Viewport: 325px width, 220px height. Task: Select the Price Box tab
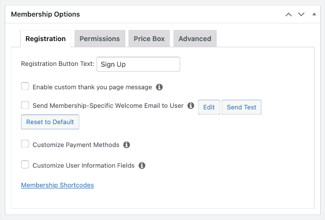[149, 39]
